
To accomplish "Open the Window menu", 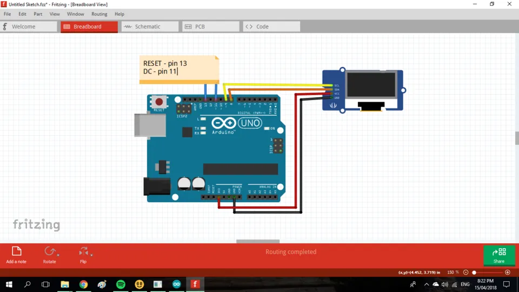I will [76, 14].
